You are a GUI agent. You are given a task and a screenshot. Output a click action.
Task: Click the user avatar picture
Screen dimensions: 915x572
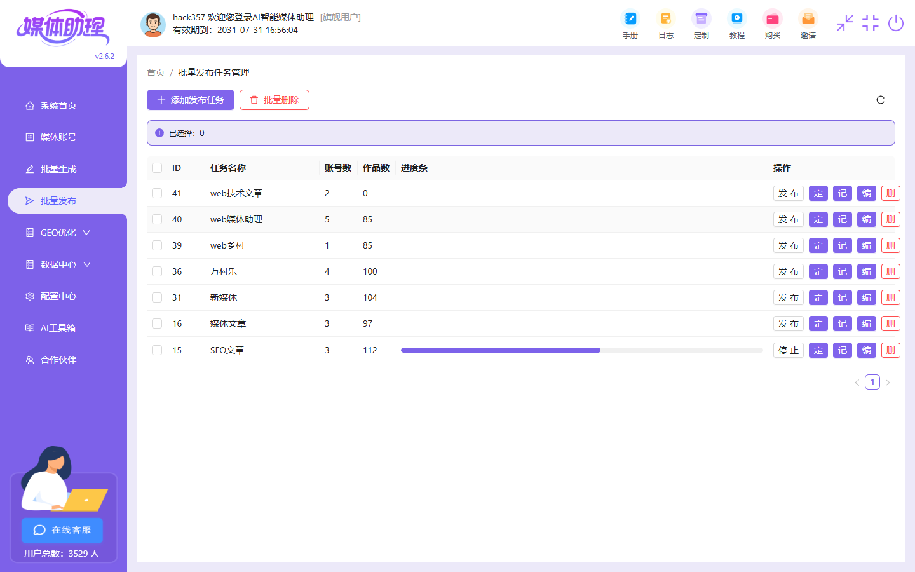(153, 25)
